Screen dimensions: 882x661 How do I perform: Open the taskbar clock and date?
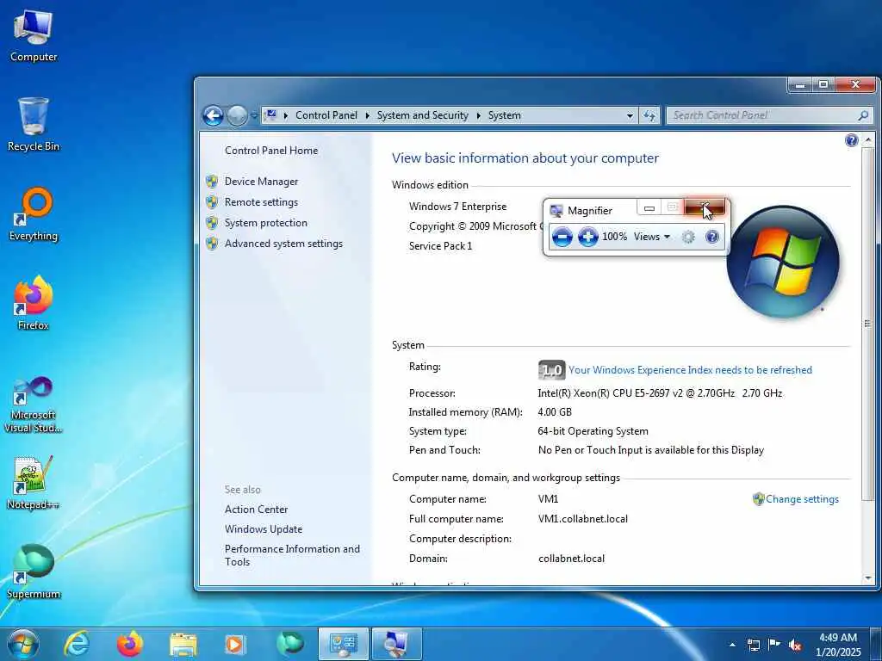pyautogui.click(x=838, y=645)
